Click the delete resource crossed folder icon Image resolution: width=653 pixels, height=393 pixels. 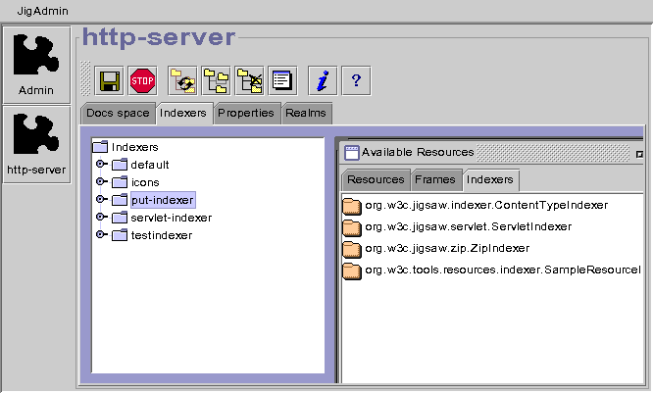pyautogui.click(x=249, y=79)
